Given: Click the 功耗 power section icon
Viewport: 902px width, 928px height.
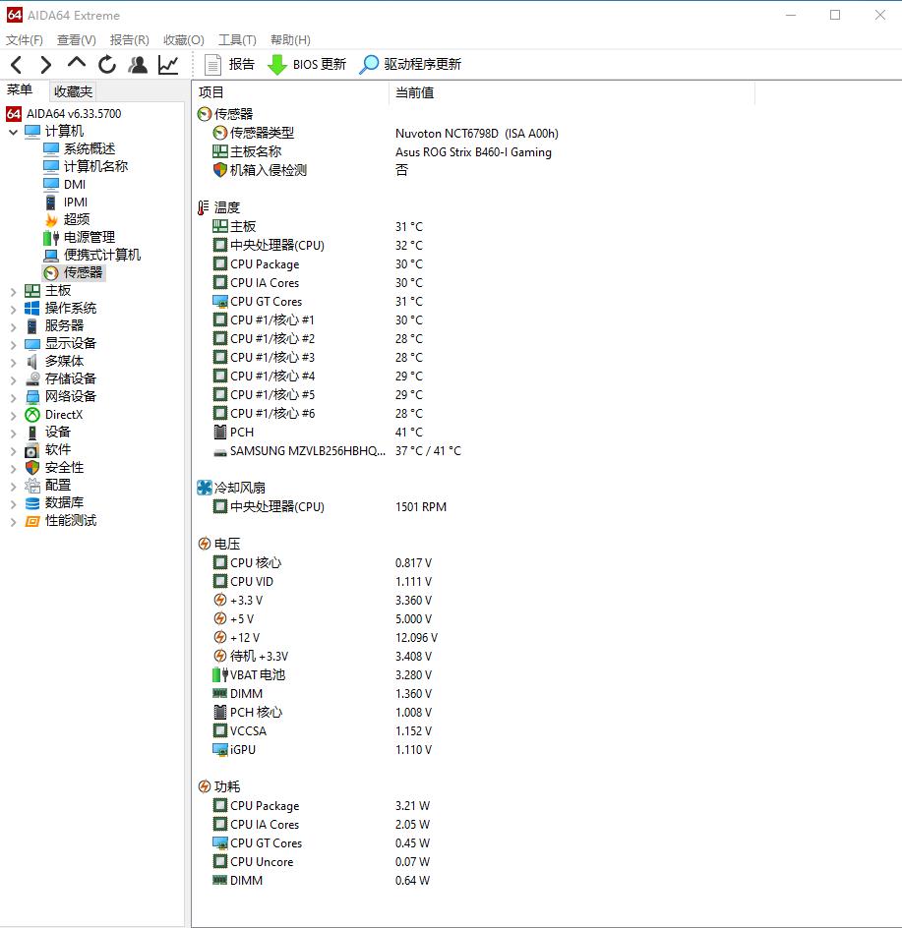Looking at the screenshot, I should pos(204,786).
